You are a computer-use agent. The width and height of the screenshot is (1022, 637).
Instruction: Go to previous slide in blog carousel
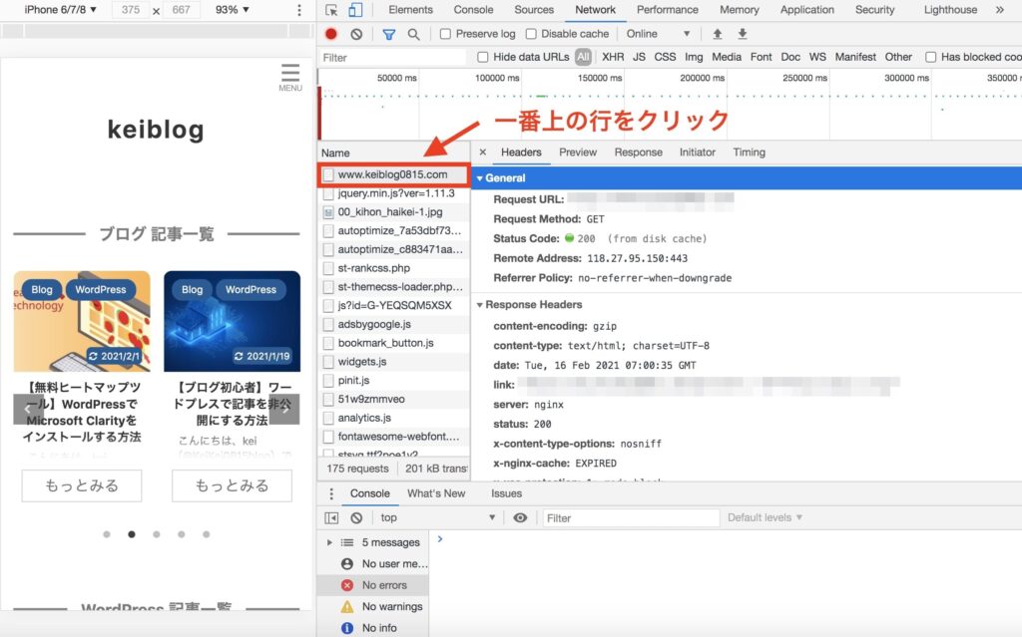tap(28, 409)
